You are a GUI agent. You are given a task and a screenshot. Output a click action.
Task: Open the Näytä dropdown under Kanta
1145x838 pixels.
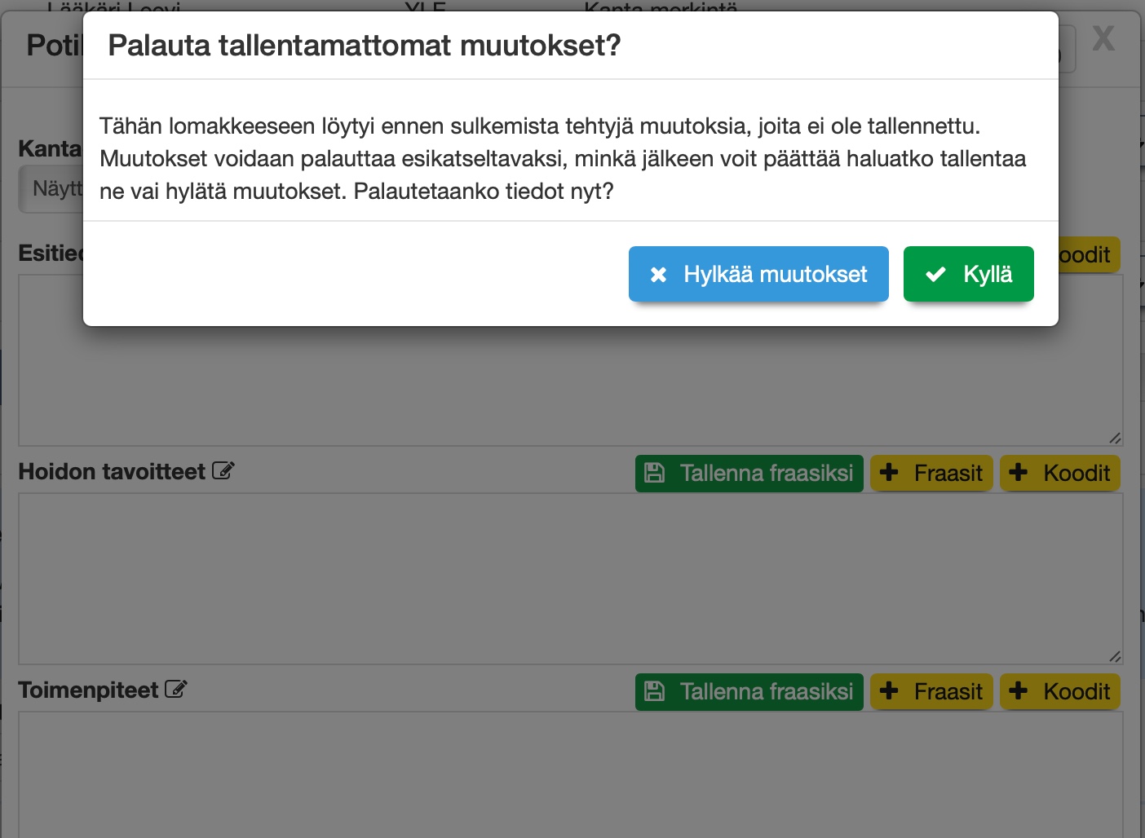(52, 189)
